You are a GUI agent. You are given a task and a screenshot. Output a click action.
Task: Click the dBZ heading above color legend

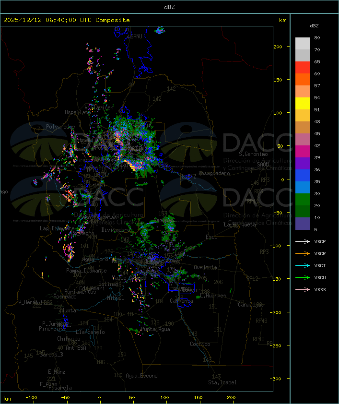314,26
